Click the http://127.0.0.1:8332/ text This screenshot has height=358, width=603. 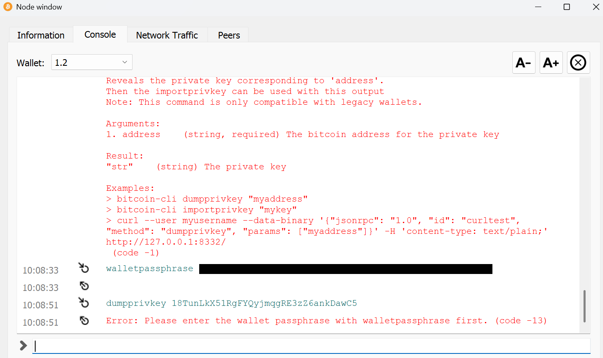tap(166, 242)
